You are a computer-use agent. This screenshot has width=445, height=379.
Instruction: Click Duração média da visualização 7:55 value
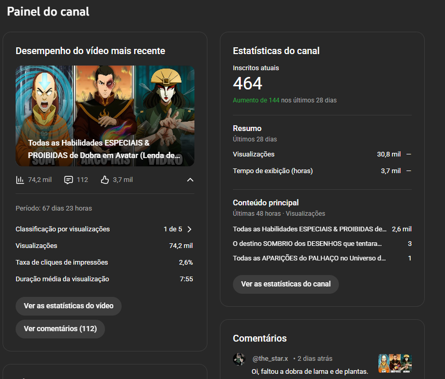point(186,279)
